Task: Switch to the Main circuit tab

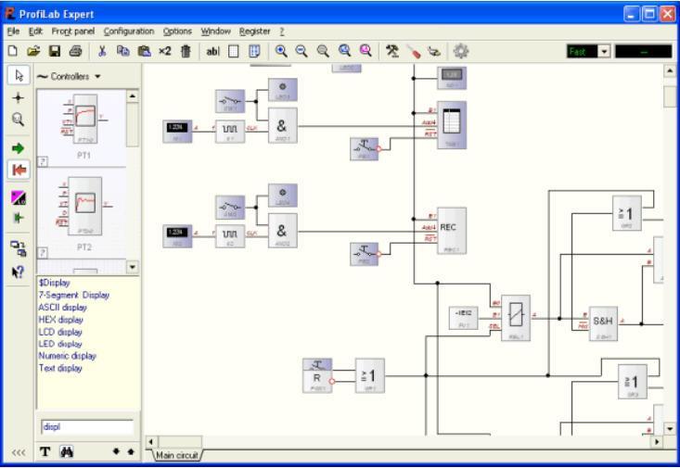Action: tap(176, 455)
